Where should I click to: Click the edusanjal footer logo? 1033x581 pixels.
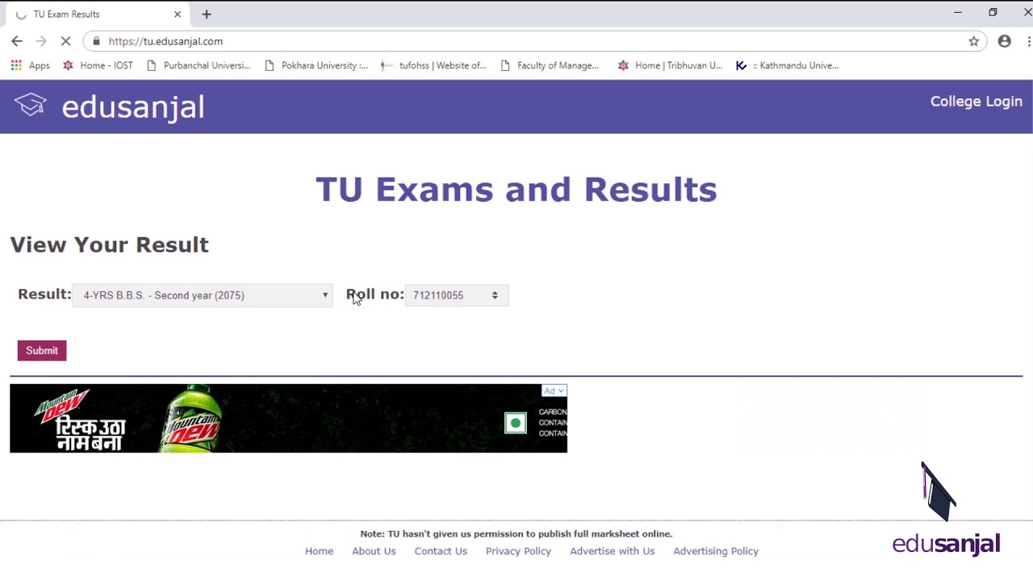(946, 544)
